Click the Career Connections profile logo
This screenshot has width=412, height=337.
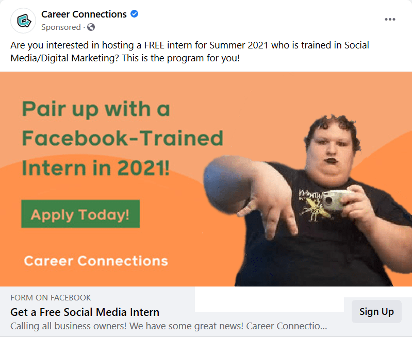[x=23, y=21]
